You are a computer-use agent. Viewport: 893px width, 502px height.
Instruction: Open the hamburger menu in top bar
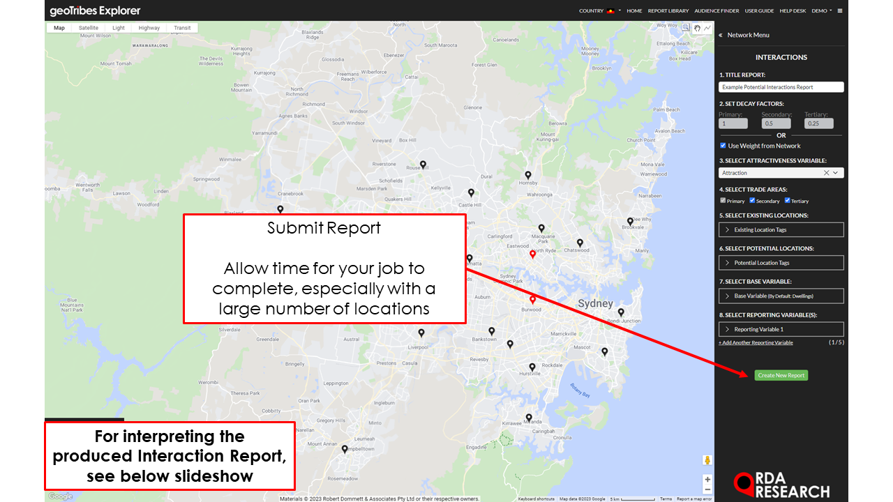tap(840, 10)
